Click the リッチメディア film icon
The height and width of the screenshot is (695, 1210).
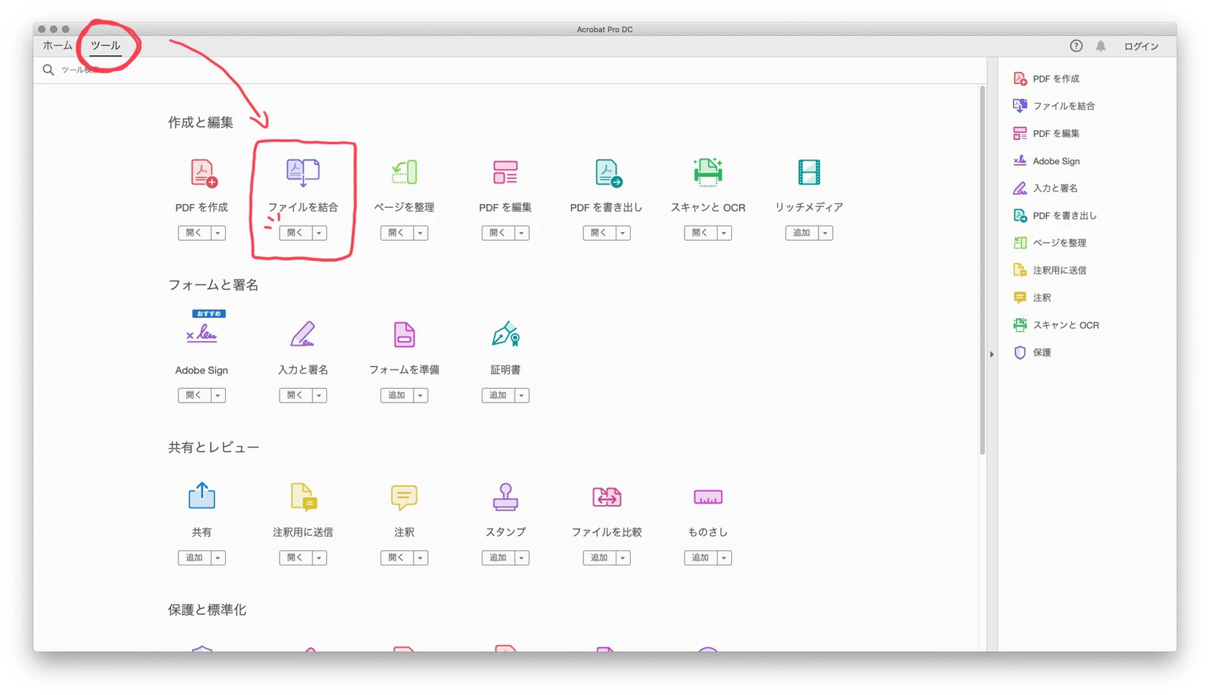pyautogui.click(x=809, y=172)
